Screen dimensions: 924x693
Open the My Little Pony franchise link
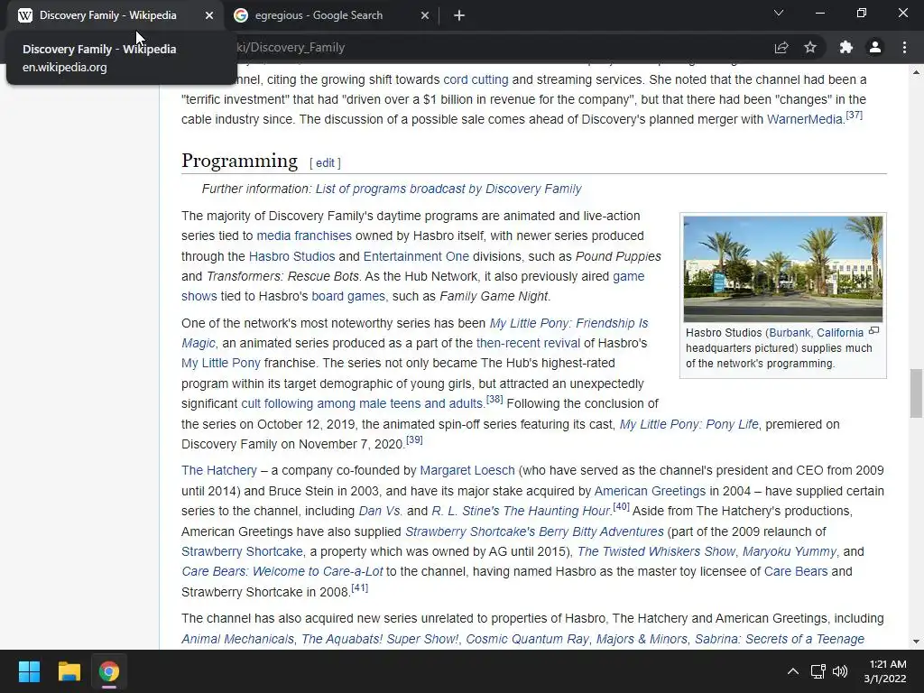click(x=221, y=363)
